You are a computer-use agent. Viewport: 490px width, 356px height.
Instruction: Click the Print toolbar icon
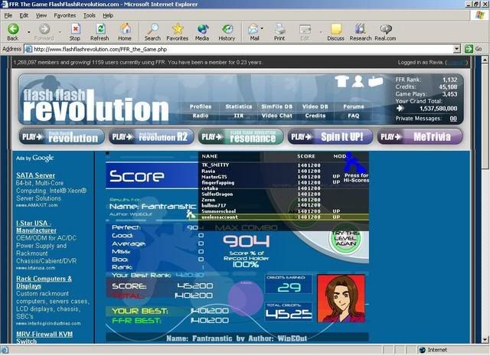(x=279, y=28)
